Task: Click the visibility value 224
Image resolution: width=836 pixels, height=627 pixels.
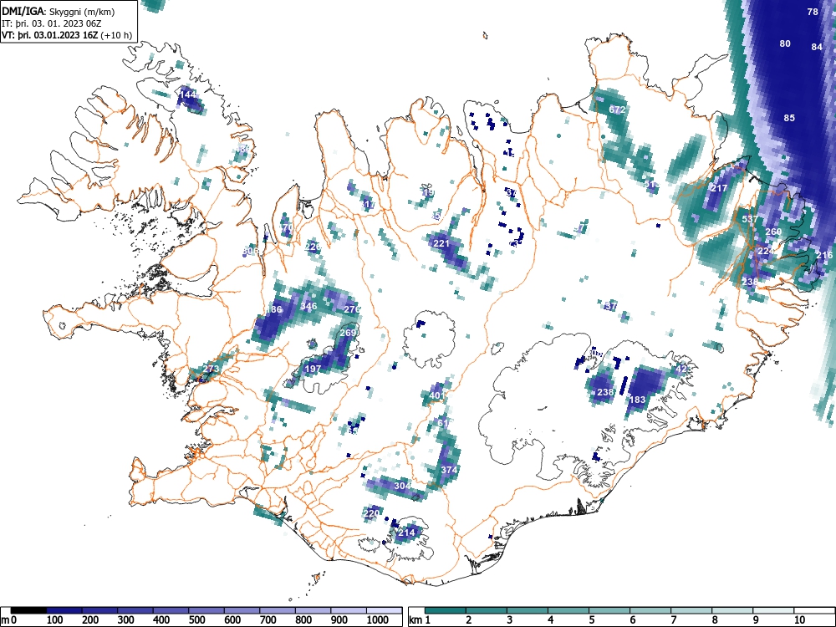Action: point(766,251)
